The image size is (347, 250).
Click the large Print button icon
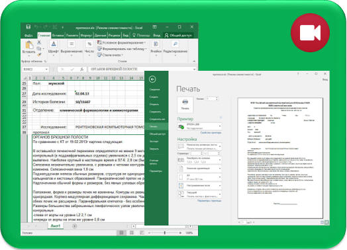click(x=185, y=104)
